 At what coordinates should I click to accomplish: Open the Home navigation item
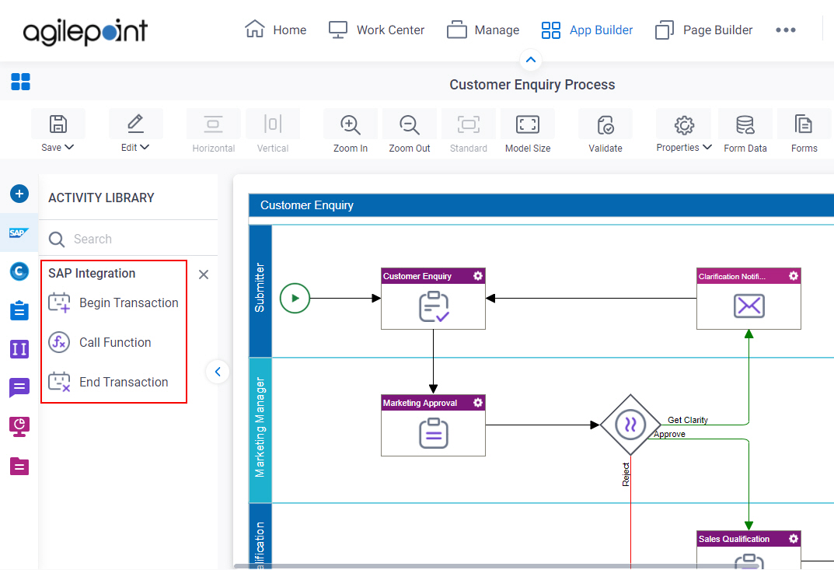tap(275, 30)
